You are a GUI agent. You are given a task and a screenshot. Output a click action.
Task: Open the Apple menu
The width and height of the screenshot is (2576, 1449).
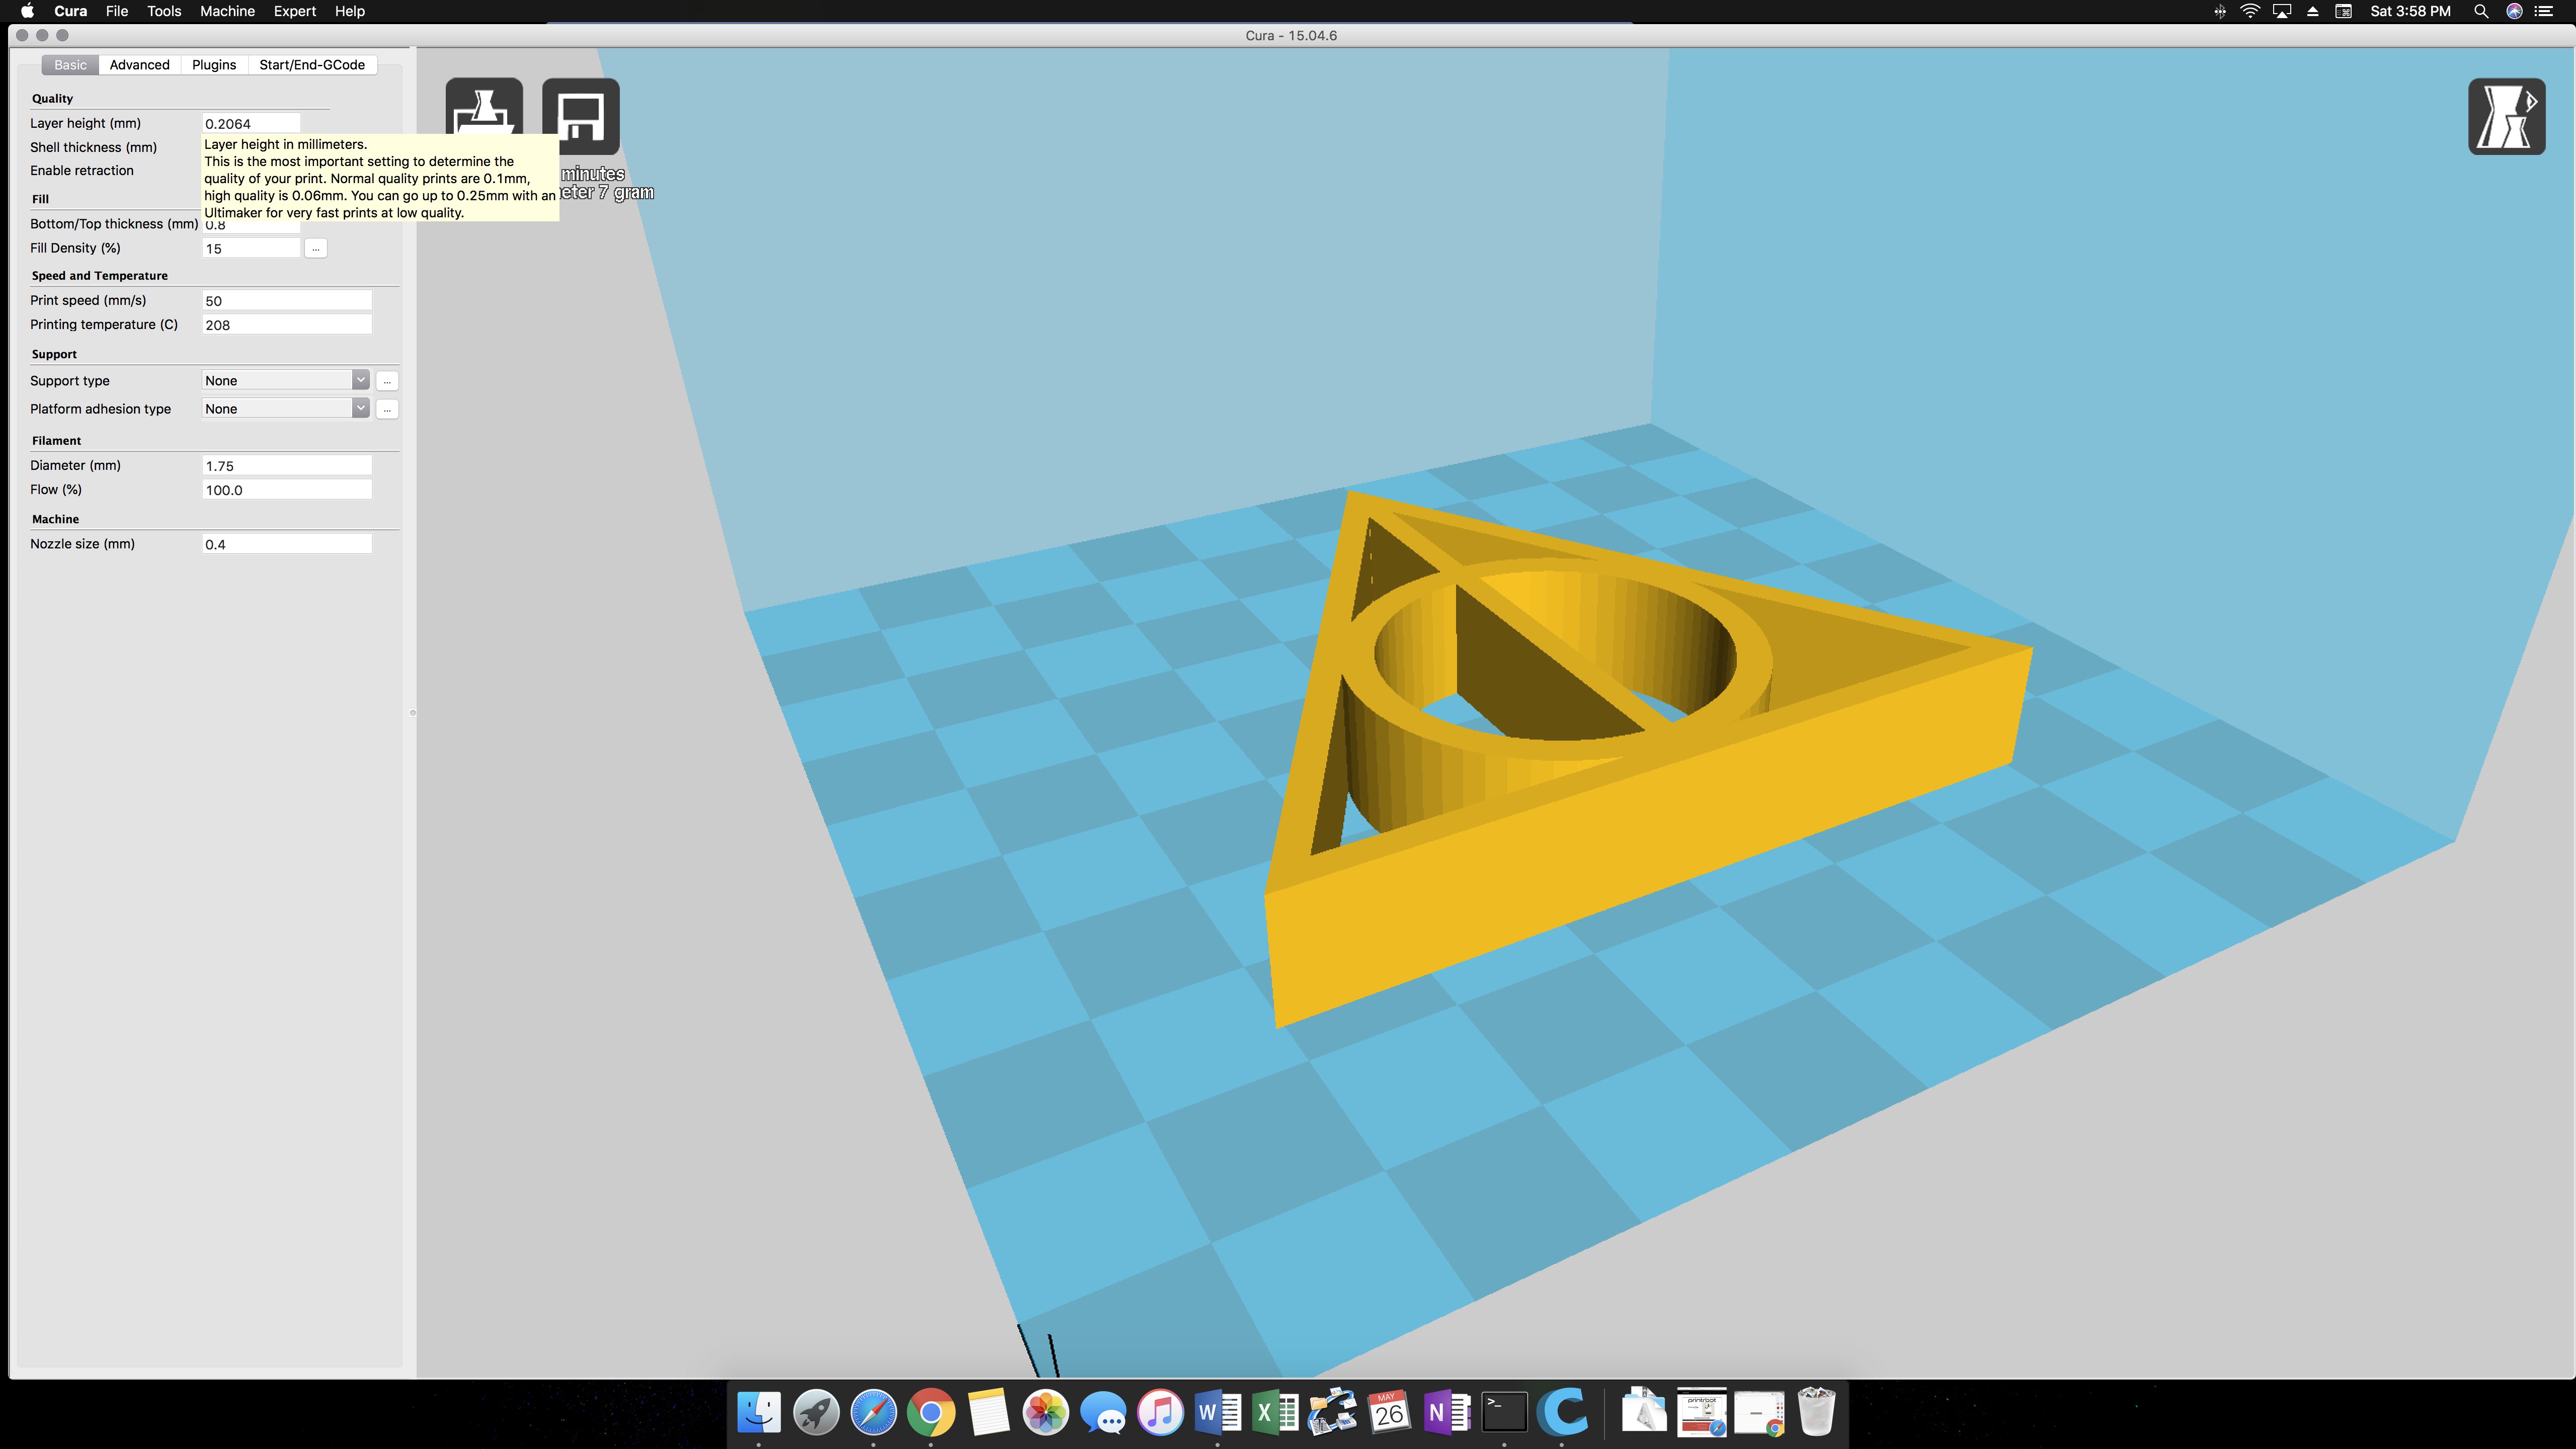click(x=27, y=11)
